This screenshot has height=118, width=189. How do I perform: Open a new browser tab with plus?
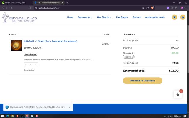pyautogui.click(x=67, y=3)
